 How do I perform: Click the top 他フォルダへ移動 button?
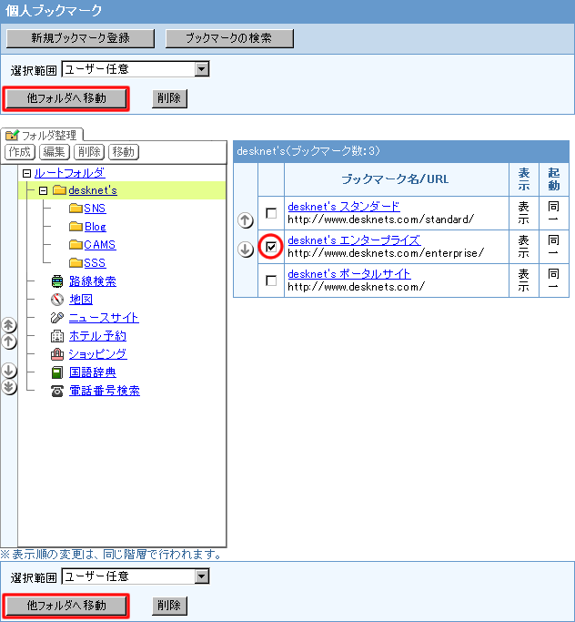[x=66, y=98]
